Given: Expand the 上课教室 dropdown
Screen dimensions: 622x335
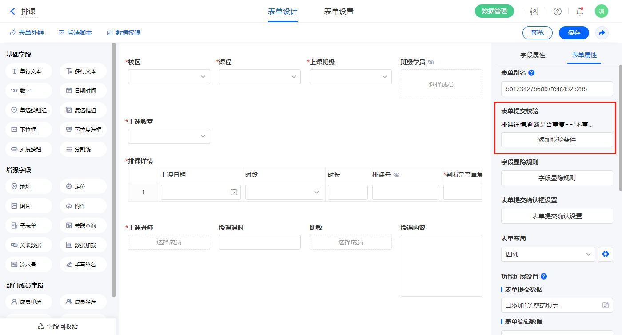Looking at the screenshot, I should 169,136.
